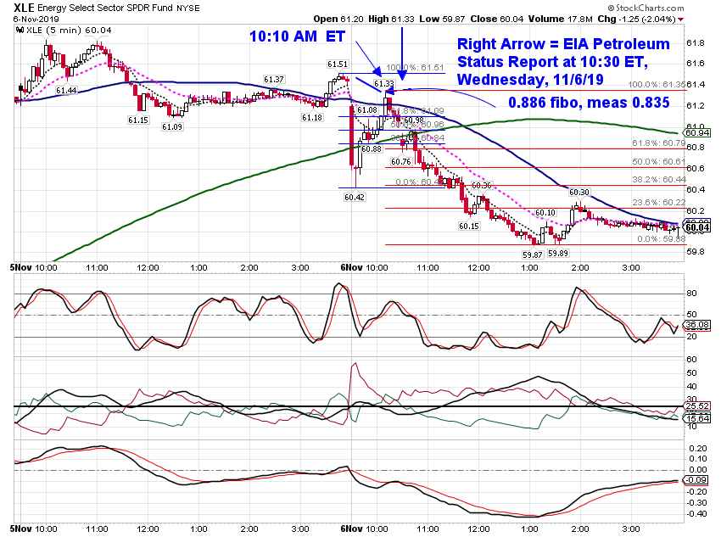The height and width of the screenshot is (537, 721).
Task: Click the 'XLE (5 min) 60.04' legend text
Action: click(69, 31)
